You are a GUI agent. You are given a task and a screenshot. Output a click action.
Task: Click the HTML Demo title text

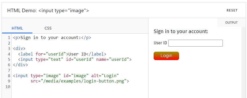point(48,10)
